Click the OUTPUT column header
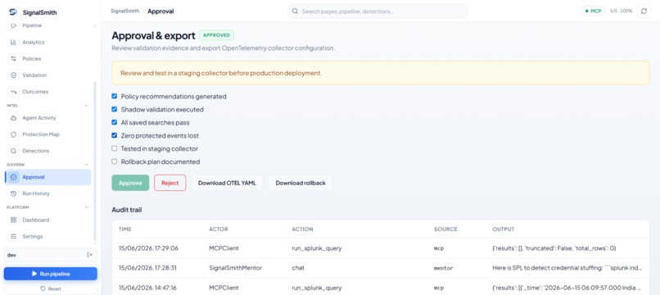 [504, 229]
